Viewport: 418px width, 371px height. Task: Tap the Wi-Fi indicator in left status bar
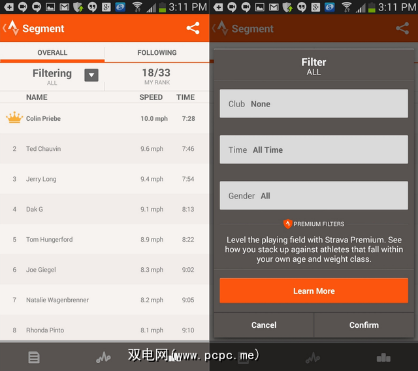pos(137,7)
